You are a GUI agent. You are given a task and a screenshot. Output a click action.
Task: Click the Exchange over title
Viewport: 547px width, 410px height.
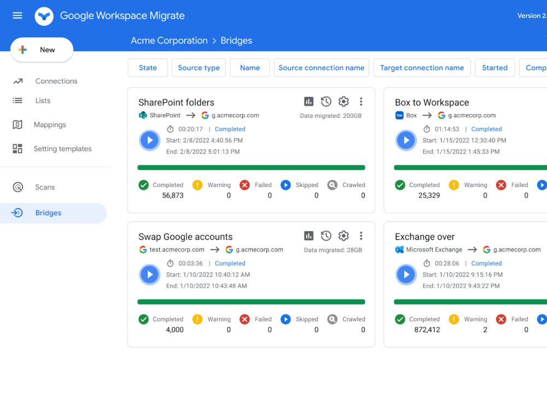click(424, 237)
